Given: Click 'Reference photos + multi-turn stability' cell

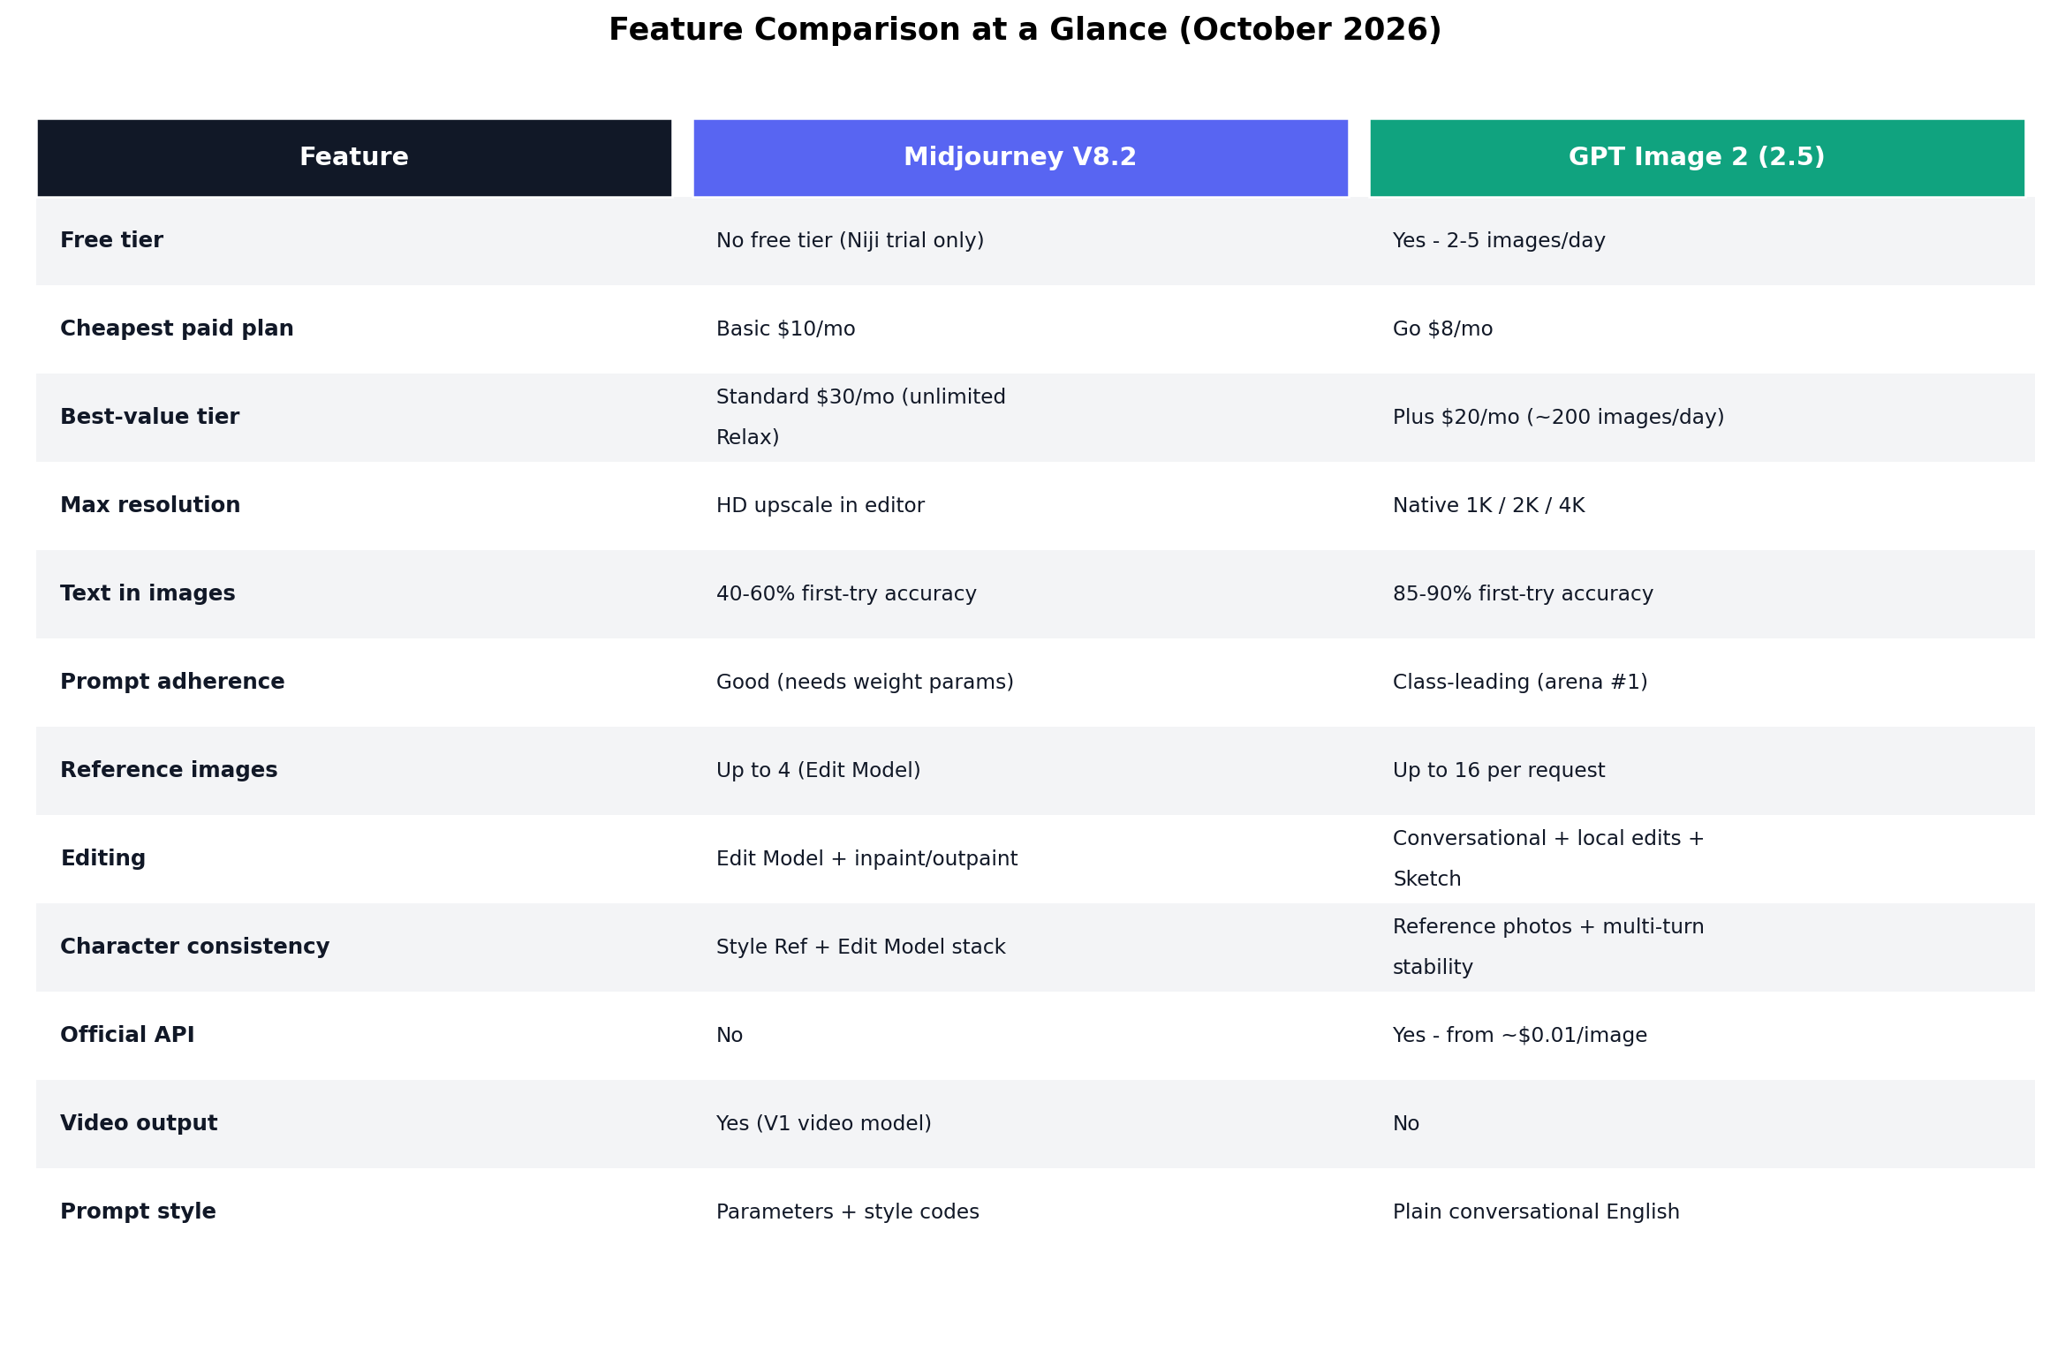Looking at the screenshot, I should point(1548,947).
